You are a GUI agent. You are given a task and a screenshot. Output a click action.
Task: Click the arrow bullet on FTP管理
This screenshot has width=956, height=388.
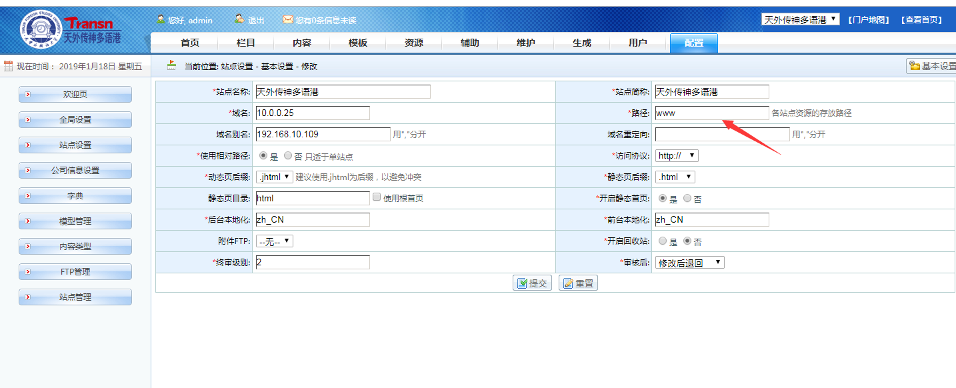(x=27, y=272)
